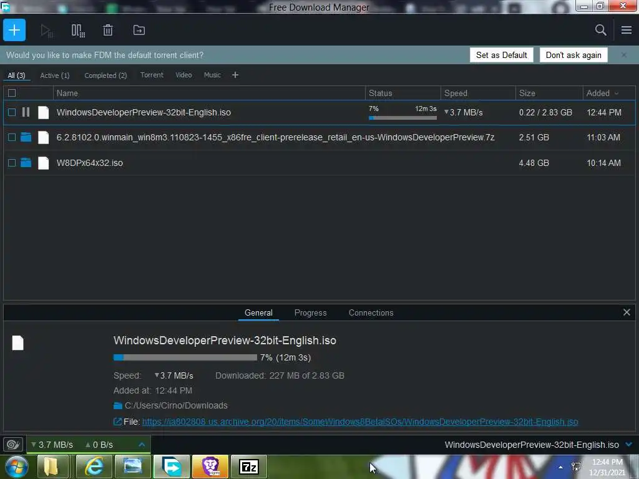Open the General details tab
The width and height of the screenshot is (639, 479).
pos(258,313)
